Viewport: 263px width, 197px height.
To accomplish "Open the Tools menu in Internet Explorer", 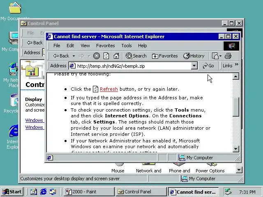I will pyautogui.click(x=127, y=46).
